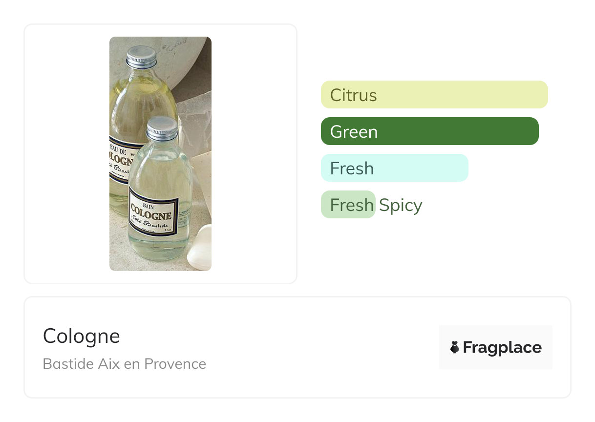Viewport: 595px width, 422px height.
Task: Click the white soap in the photo corner
Action: pyautogui.click(x=200, y=249)
